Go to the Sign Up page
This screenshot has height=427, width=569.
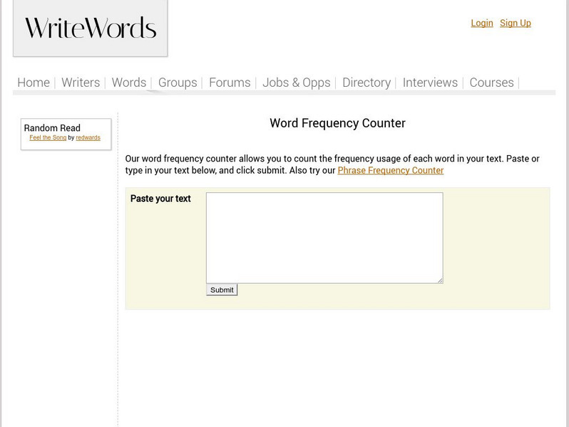tap(515, 23)
